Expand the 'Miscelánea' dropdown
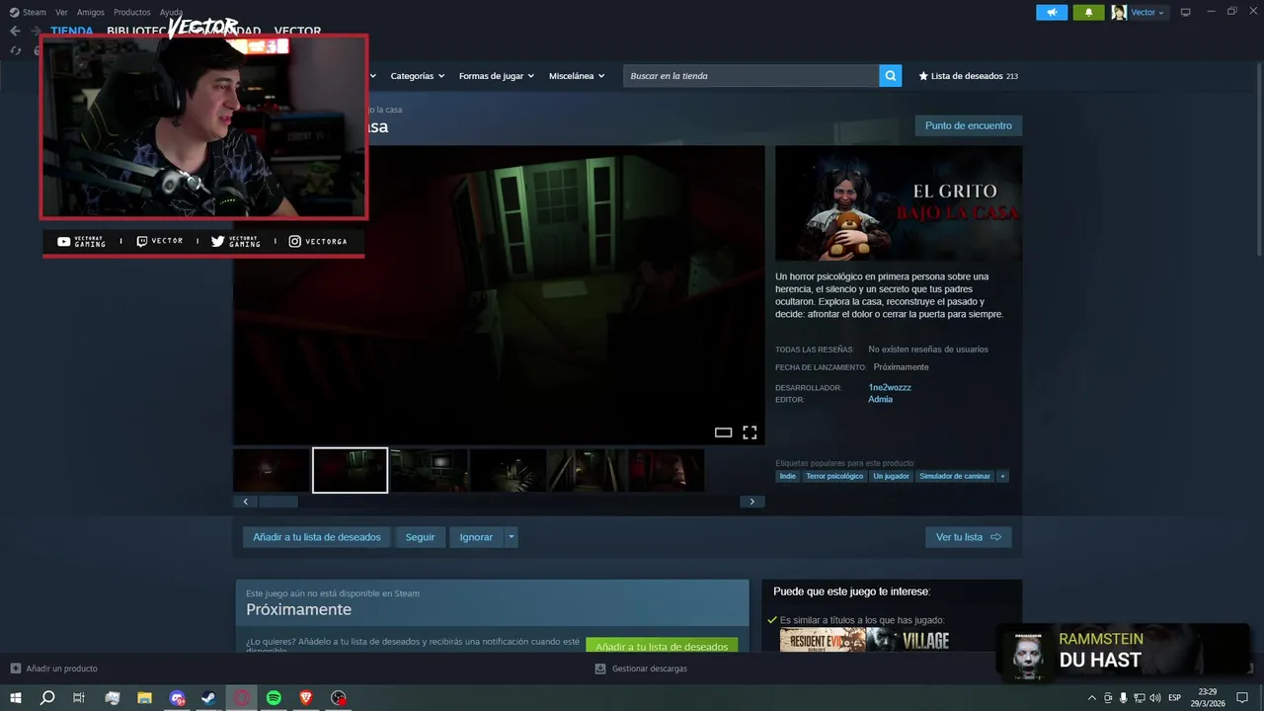The image size is (1264, 711). point(577,76)
